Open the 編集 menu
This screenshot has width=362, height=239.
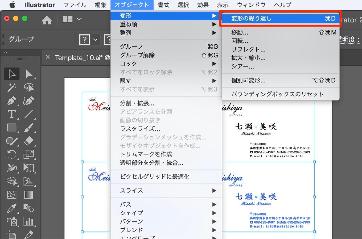click(x=101, y=5)
